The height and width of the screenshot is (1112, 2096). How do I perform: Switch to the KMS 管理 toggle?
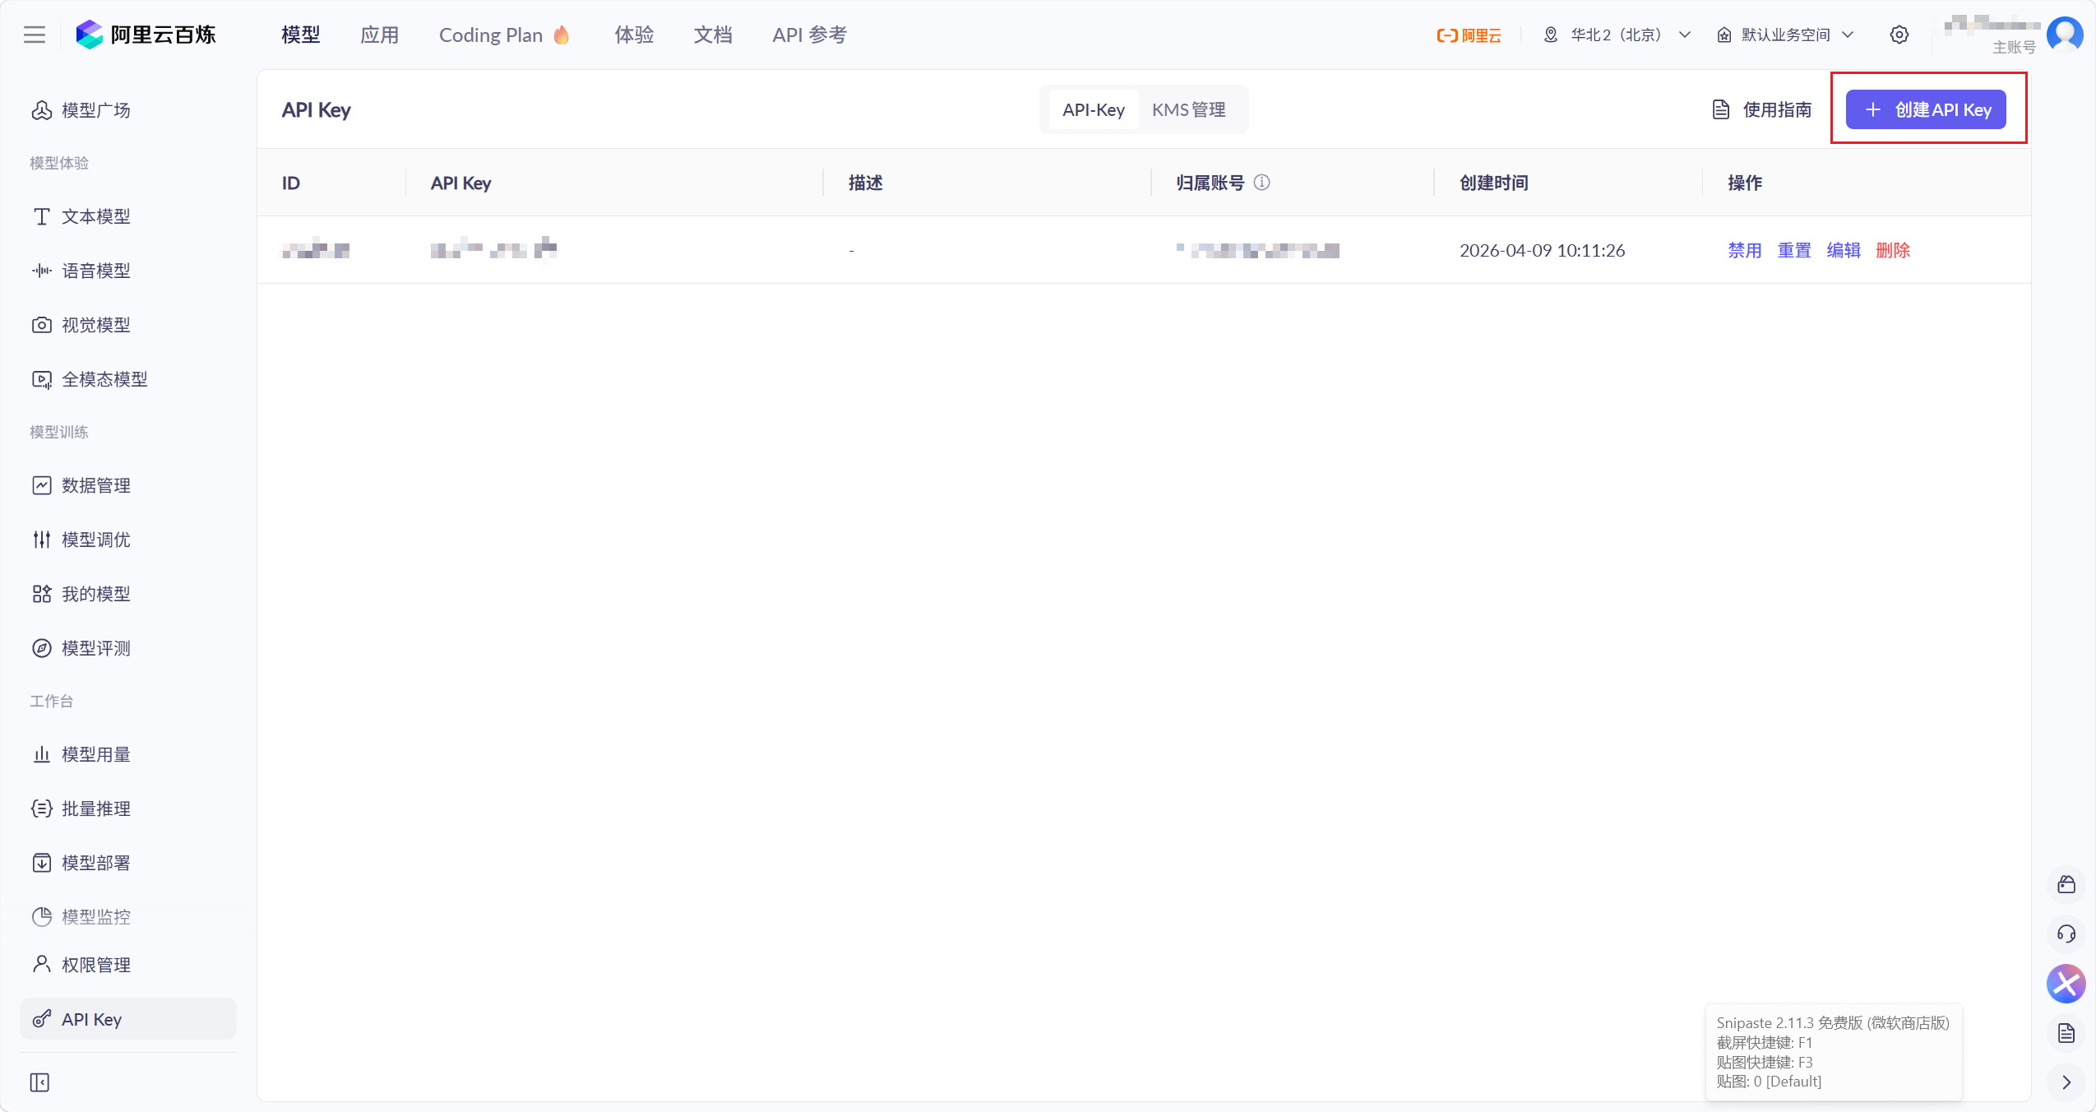pyautogui.click(x=1188, y=109)
